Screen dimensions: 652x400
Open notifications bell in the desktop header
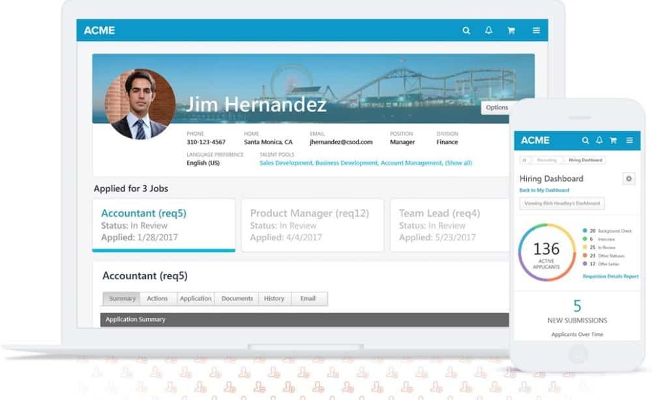[488, 31]
